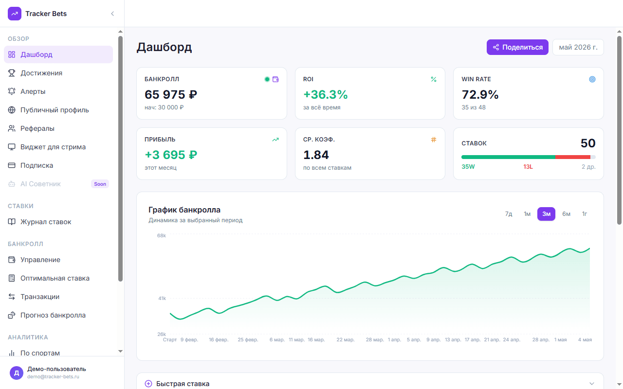Click the plus circle icon for Быстрая ставка
The image size is (623, 389).
[x=148, y=384]
